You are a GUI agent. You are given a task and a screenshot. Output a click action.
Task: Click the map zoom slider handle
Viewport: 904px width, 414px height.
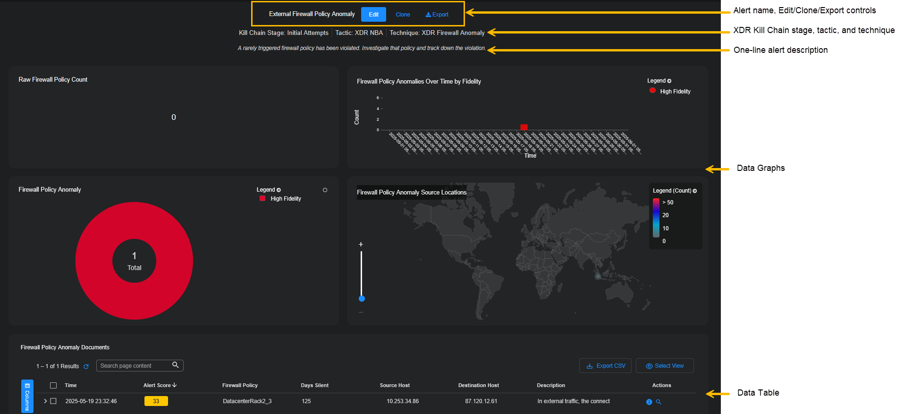click(362, 298)
